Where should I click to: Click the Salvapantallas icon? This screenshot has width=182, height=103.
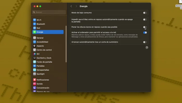(x=35, y=70)
